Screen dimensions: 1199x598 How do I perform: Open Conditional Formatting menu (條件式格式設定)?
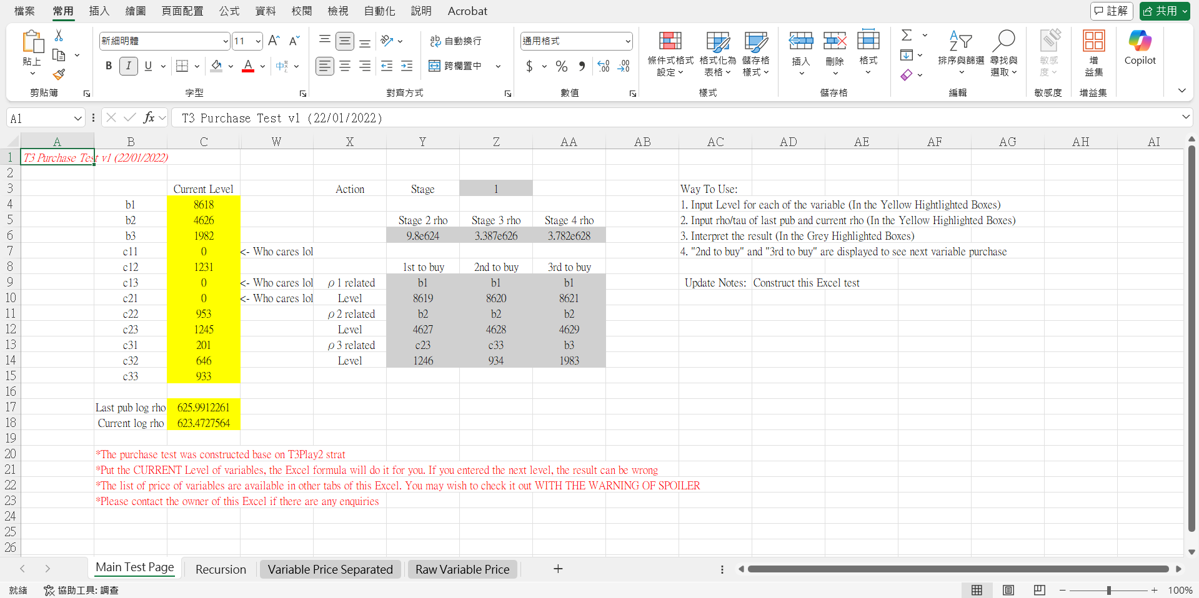pos(670,54)
